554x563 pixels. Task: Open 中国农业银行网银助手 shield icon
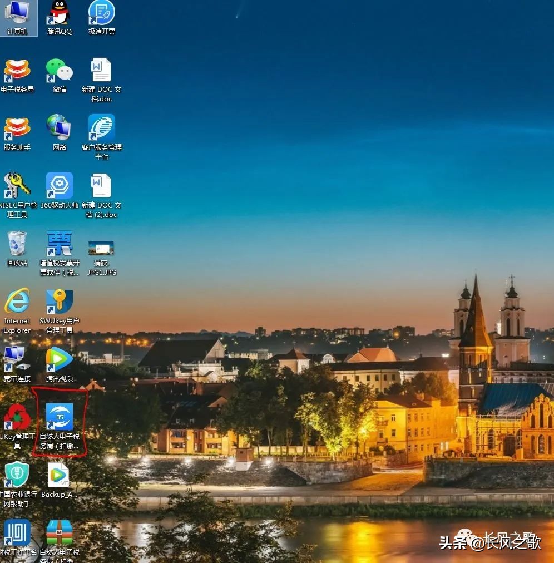17,475
